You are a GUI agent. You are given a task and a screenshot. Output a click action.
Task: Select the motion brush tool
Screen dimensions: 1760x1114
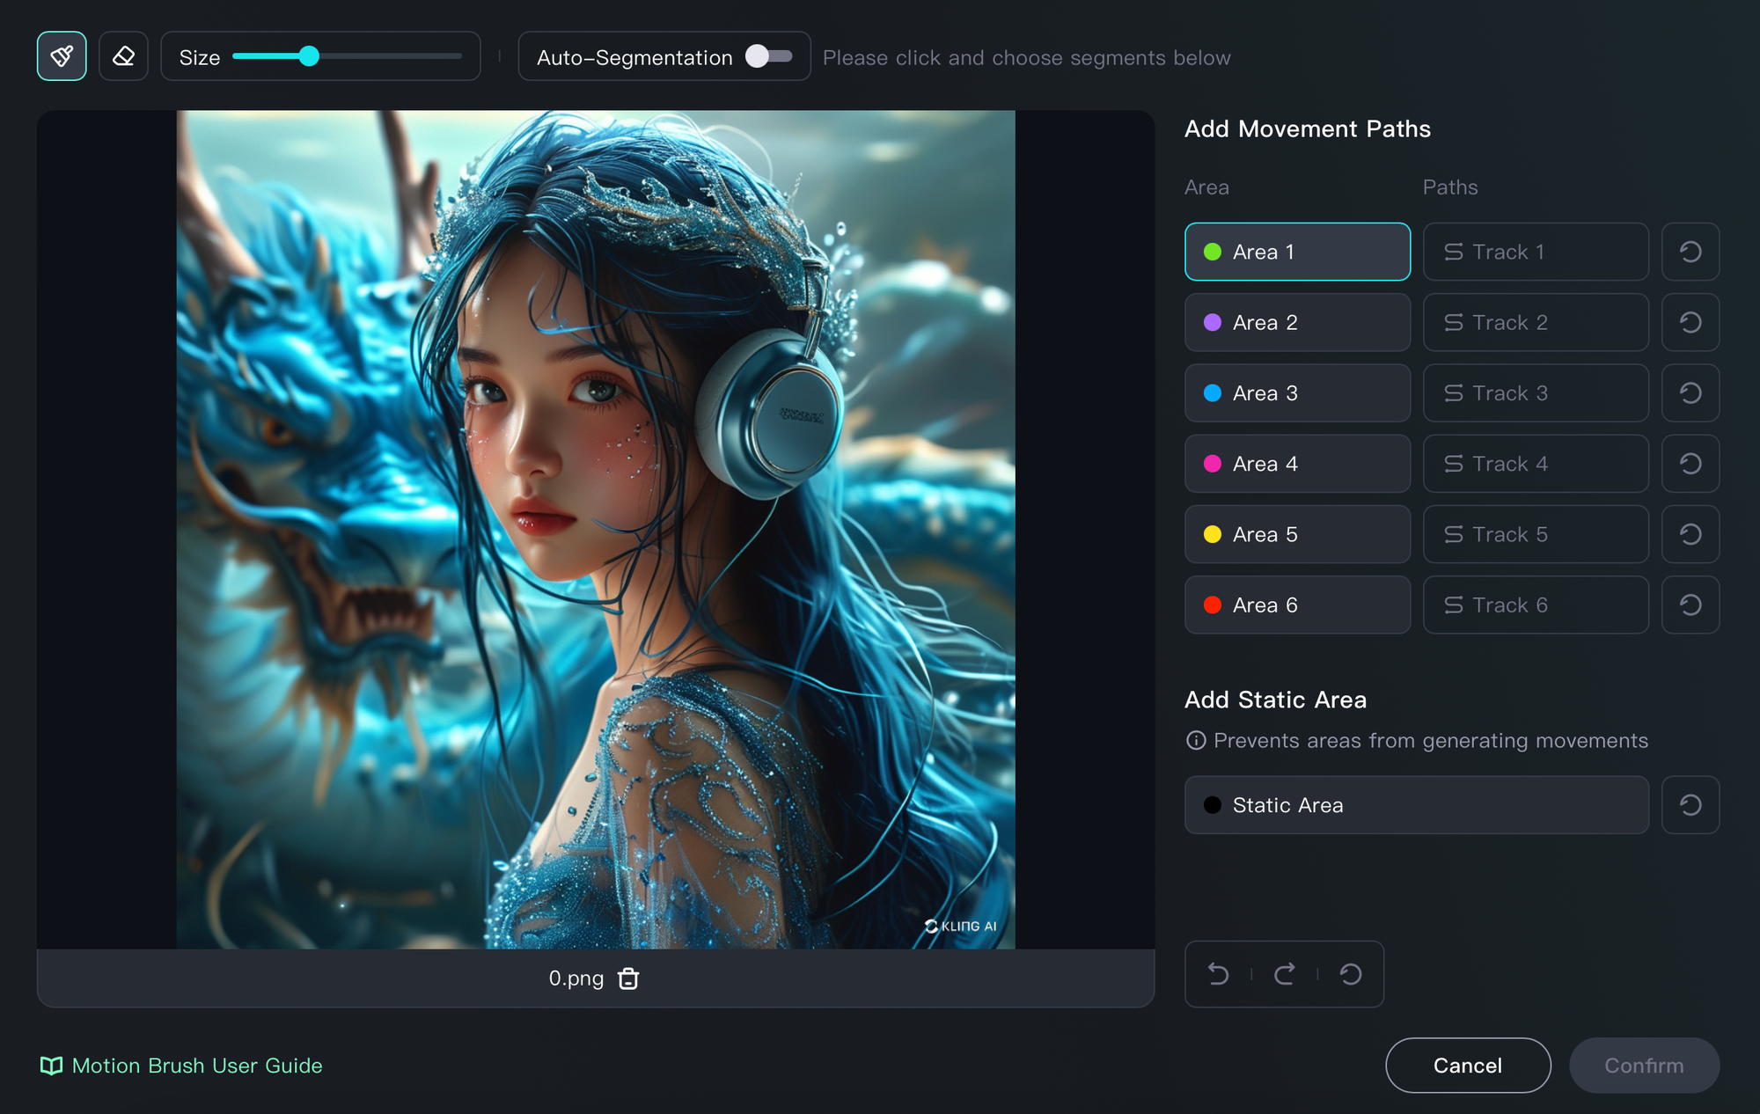[62, 56]
